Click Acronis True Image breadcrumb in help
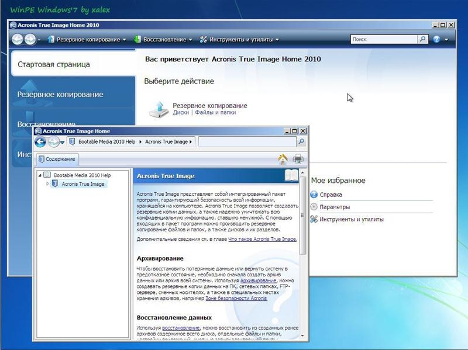 (x=166, y=141)
